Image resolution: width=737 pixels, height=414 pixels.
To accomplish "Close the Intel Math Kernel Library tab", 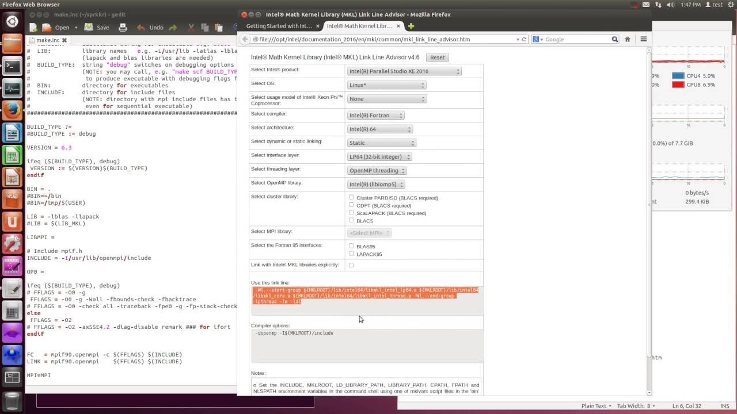I will [x=397, y=26].
